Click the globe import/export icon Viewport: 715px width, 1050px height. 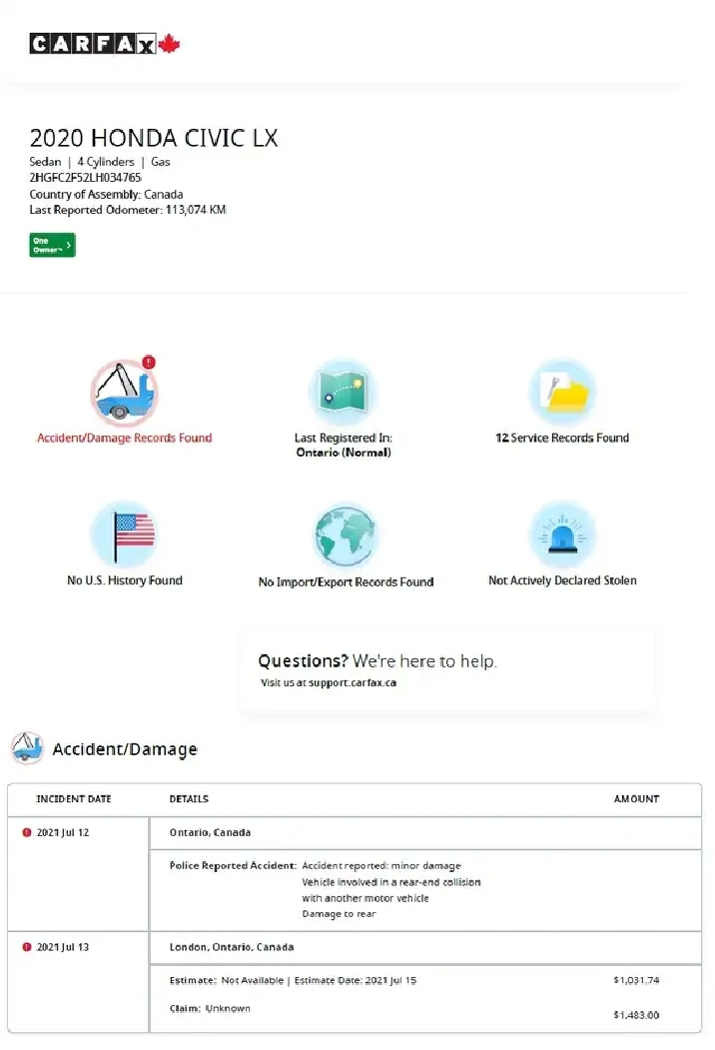pos(345,536)
